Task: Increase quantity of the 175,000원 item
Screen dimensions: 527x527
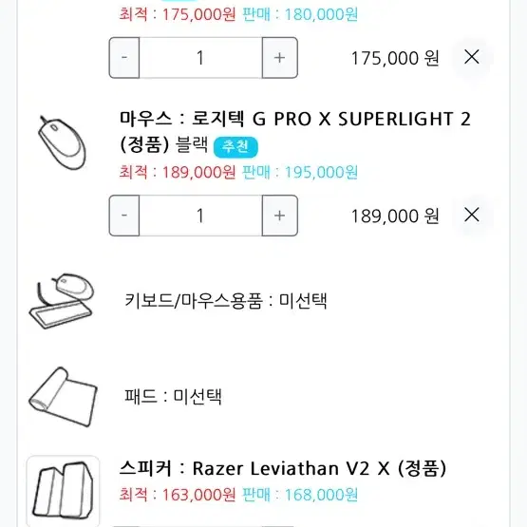Action: click(279, 58)
